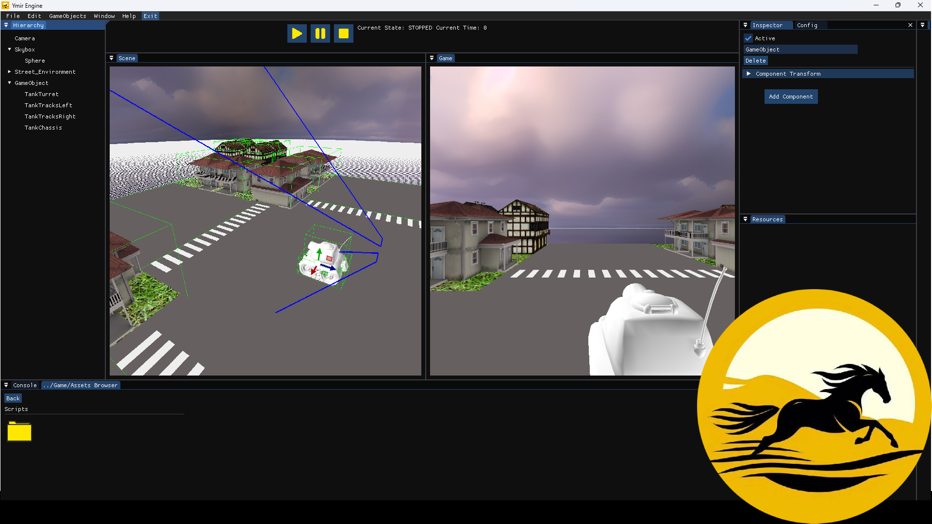Open the Resources panel options arrow
Viewport: 932px width, 524px height.
[745, 219]
